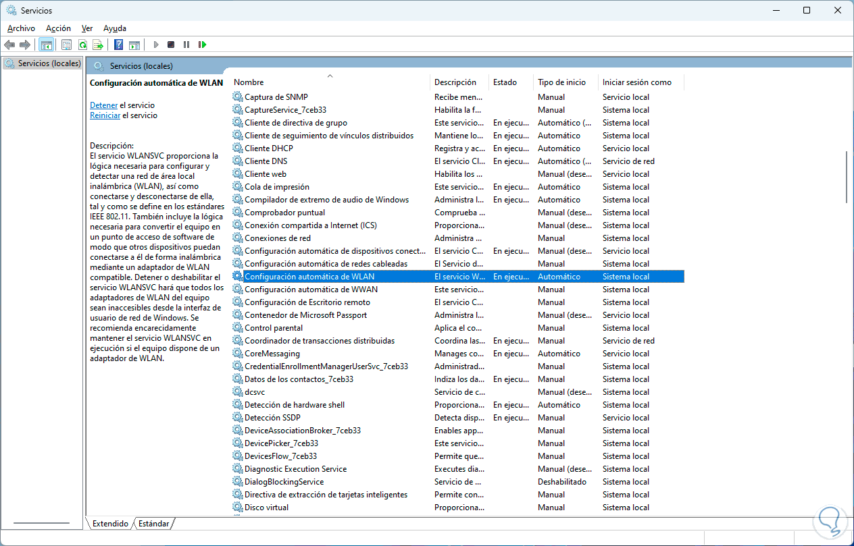Pause the service using the pause icon
854x546 pixels.
pos(187,45)
